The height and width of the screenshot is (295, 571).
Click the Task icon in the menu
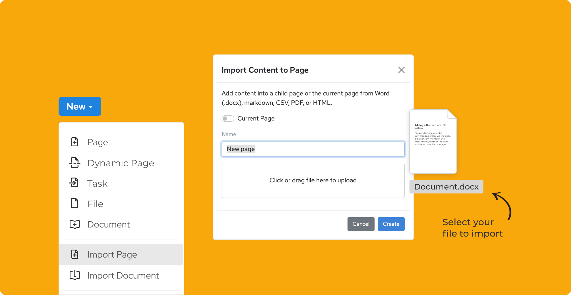(x=74, y=183)
